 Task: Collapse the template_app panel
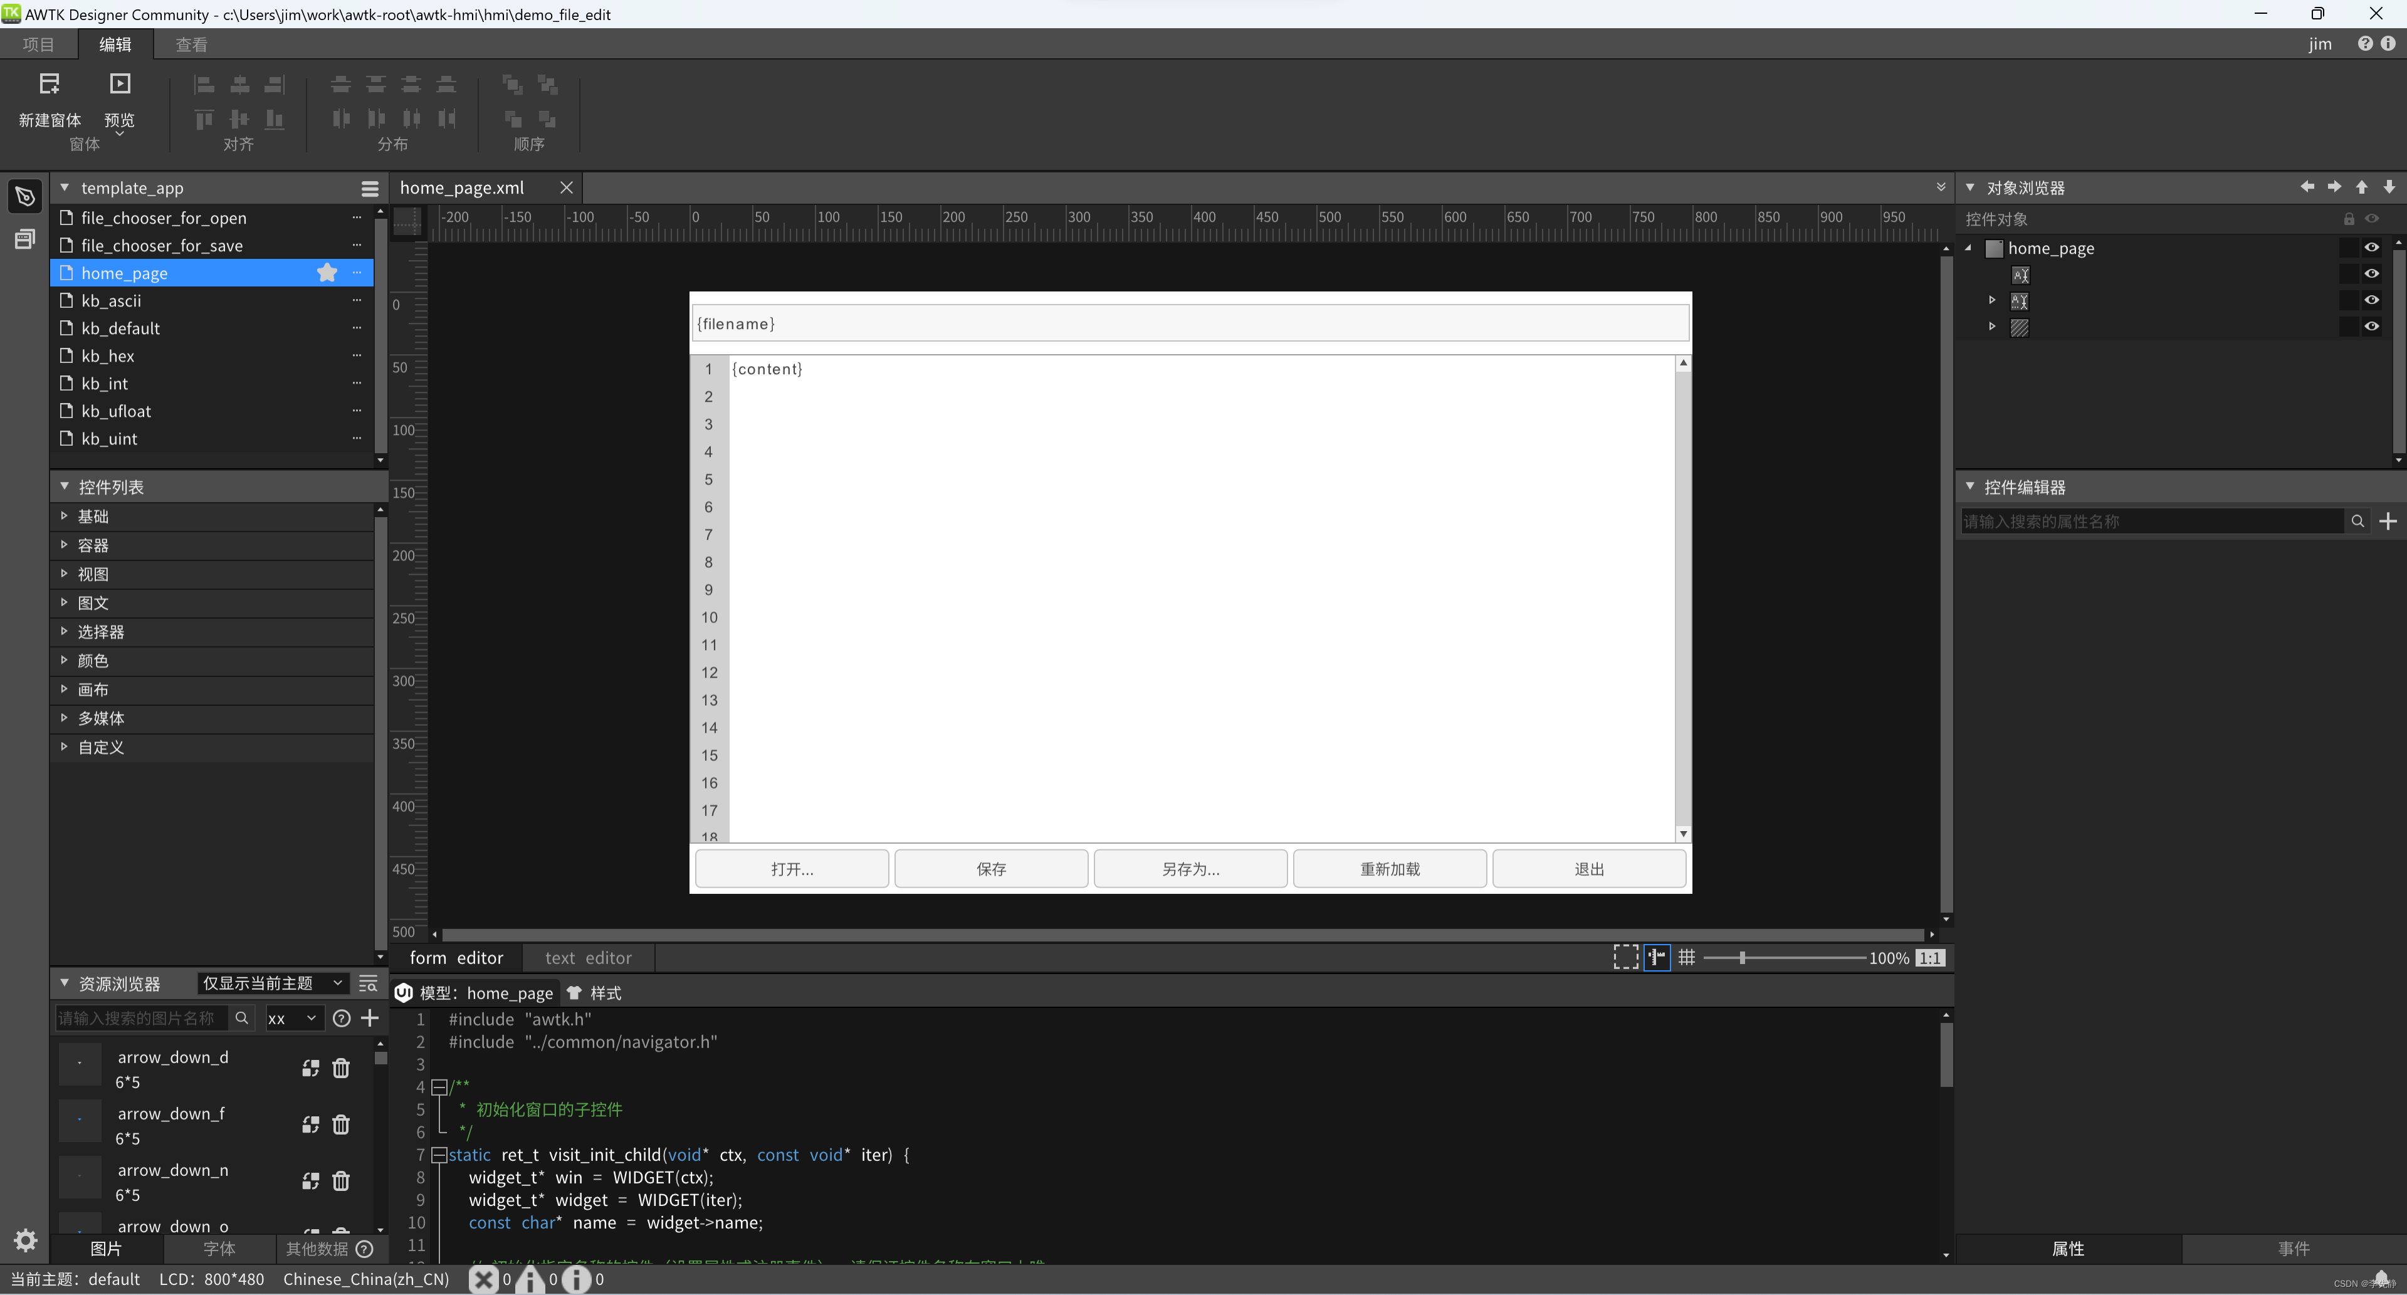(x=65, y=188)
